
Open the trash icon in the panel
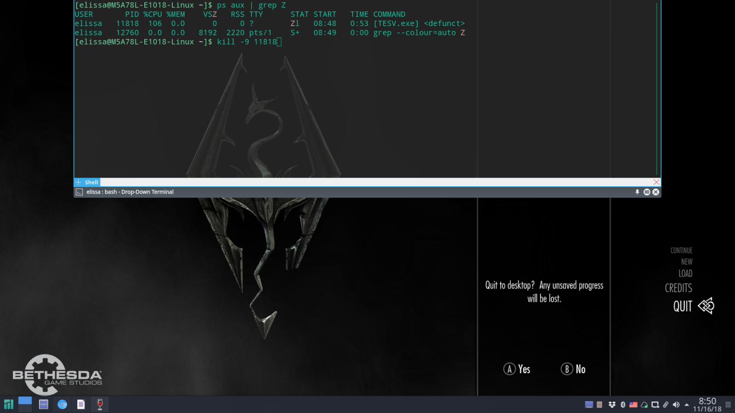pyautogui.click(x=599, y=405)
